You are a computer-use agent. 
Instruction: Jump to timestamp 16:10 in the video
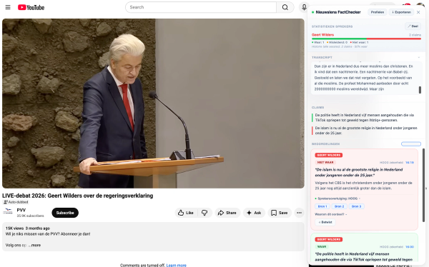coord(410,163)
